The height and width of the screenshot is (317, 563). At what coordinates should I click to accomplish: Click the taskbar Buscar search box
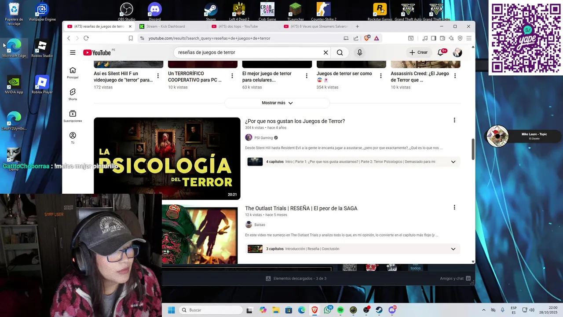coord(212,310)
